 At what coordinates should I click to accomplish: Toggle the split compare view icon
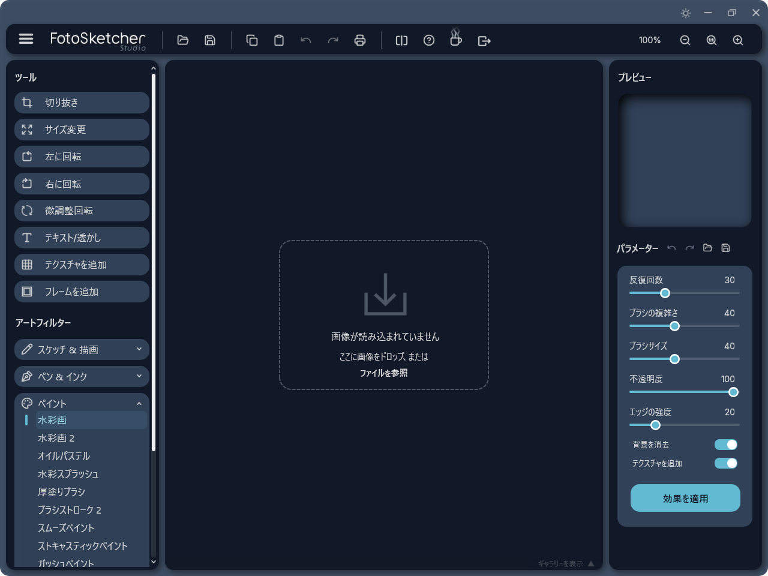(401, 40)
